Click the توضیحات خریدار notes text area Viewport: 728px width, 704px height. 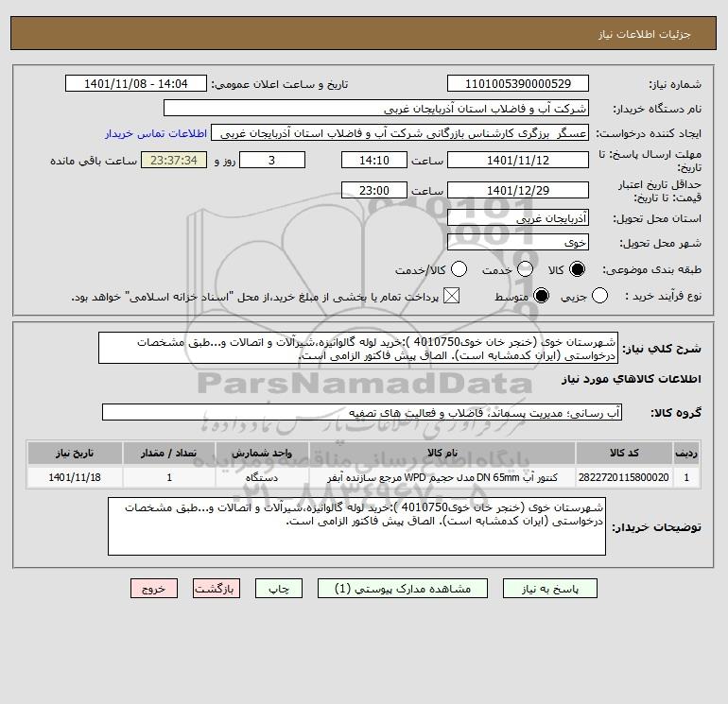point(356,526)
